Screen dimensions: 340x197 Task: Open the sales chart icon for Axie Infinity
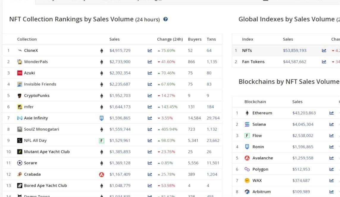(x=150, y=118)
